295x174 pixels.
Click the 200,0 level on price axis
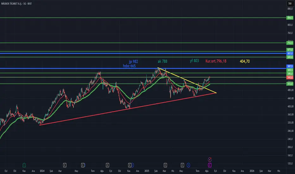tap(290, 147)
